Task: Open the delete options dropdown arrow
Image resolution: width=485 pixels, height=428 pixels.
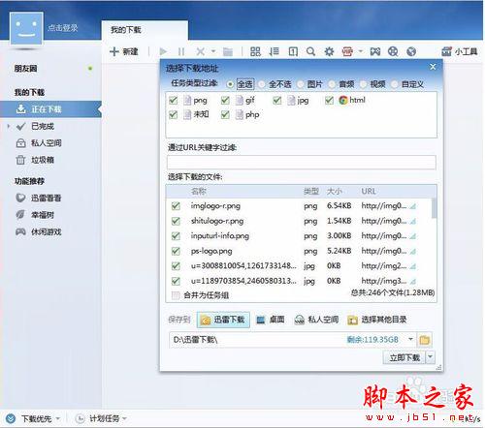Action: 213,51
